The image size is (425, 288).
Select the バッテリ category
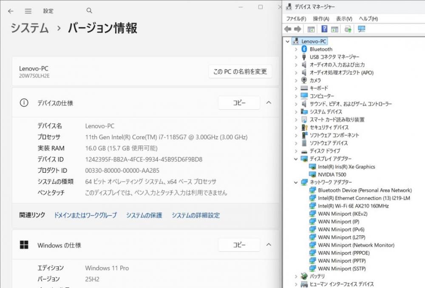[317, 276]
